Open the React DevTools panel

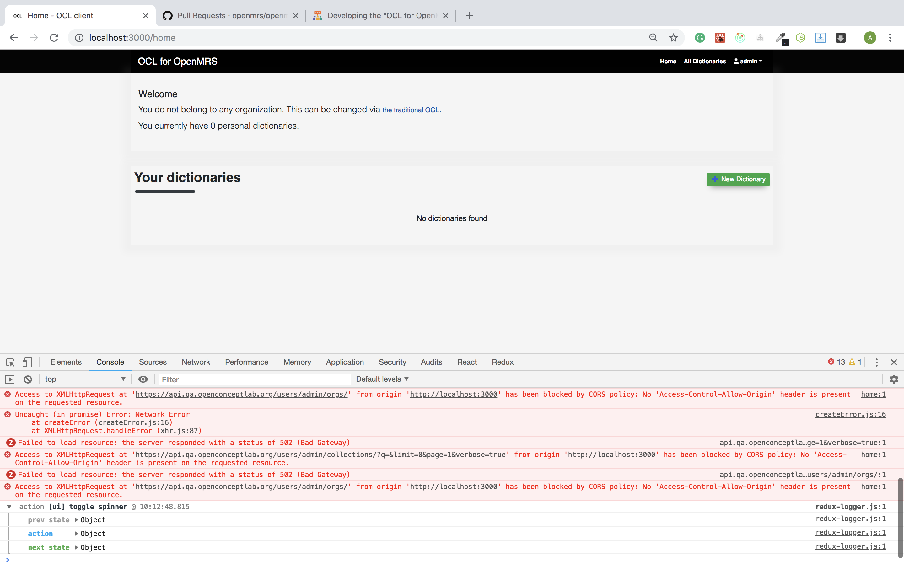click(467, 362)
